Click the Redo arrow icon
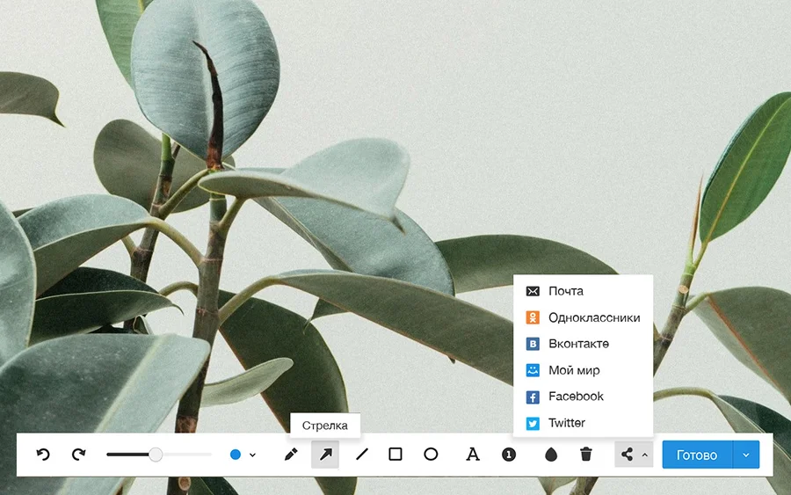This screenshot has width=791, height=495. 79,455
